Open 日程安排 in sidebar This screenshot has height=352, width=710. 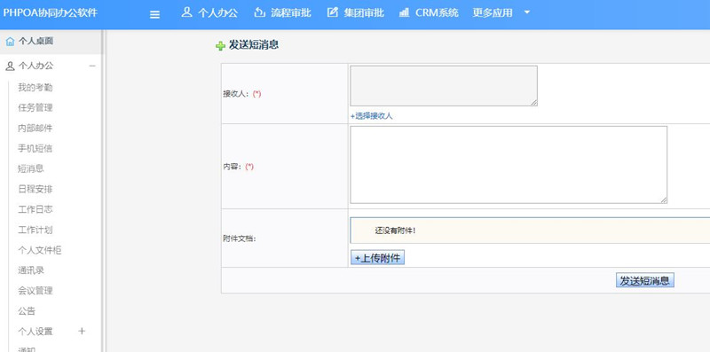coord(35,189)
